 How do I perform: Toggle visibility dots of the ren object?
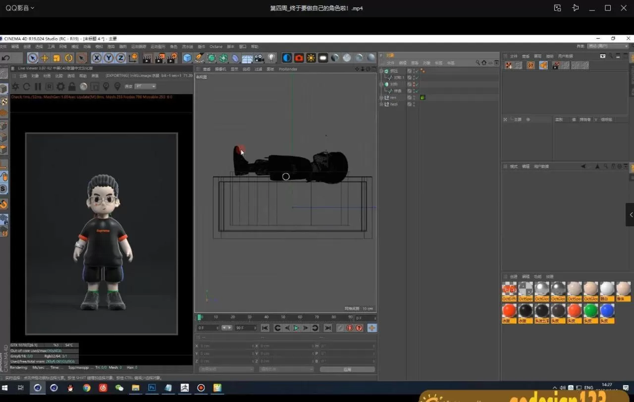point(415,98)
